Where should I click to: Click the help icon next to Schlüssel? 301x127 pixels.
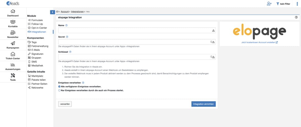click(70, 52)
